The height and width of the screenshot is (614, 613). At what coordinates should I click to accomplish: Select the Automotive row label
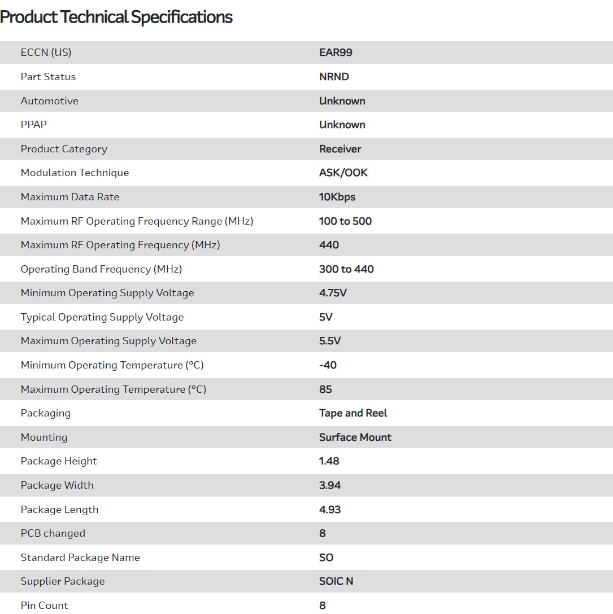(x=50, y=101)
